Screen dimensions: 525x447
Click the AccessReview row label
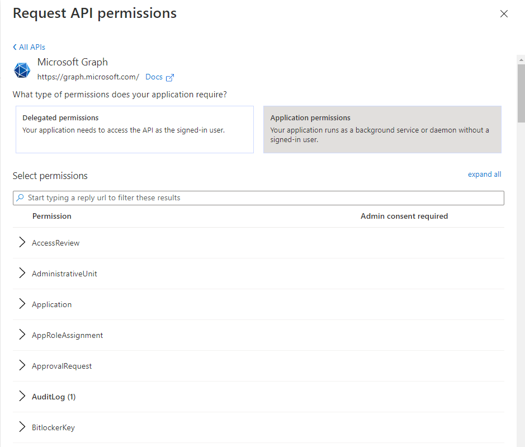pos(55,243)
